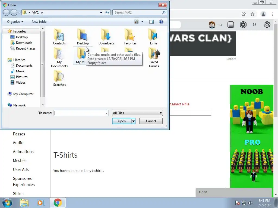Launch Windows Media Player from taskbar

pyautogui.click(x=40, y=203)
